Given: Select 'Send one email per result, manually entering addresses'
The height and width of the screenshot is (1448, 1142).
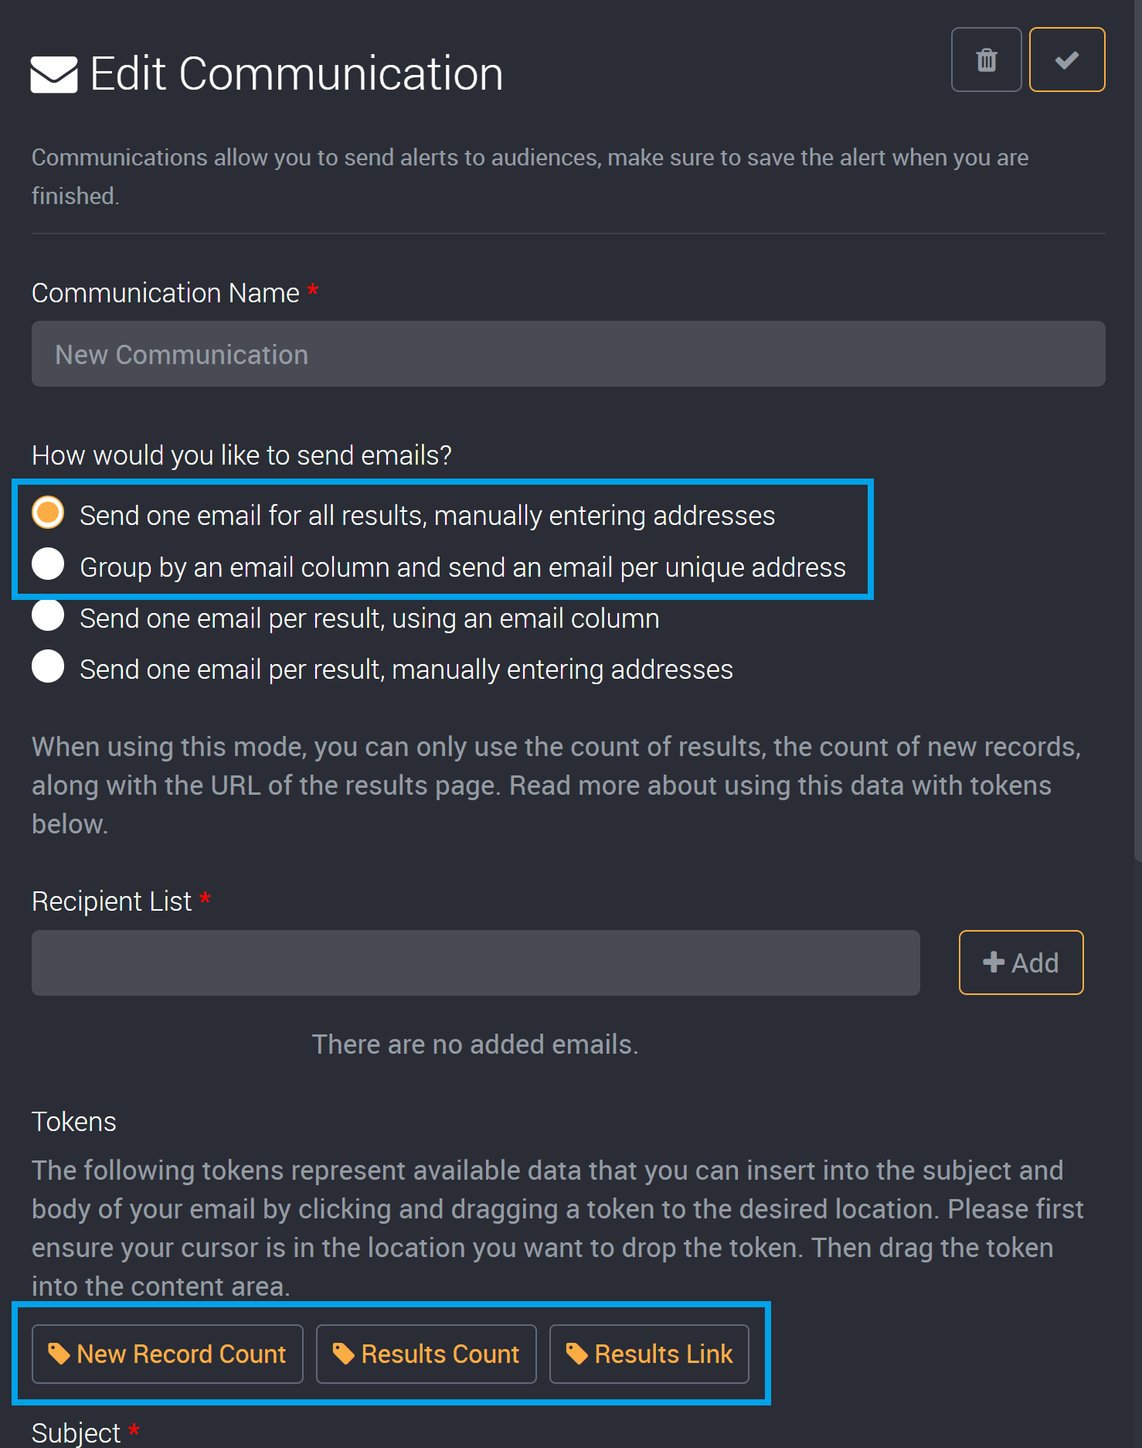Looking at the screenshot, I should click(x=47, y=666).
